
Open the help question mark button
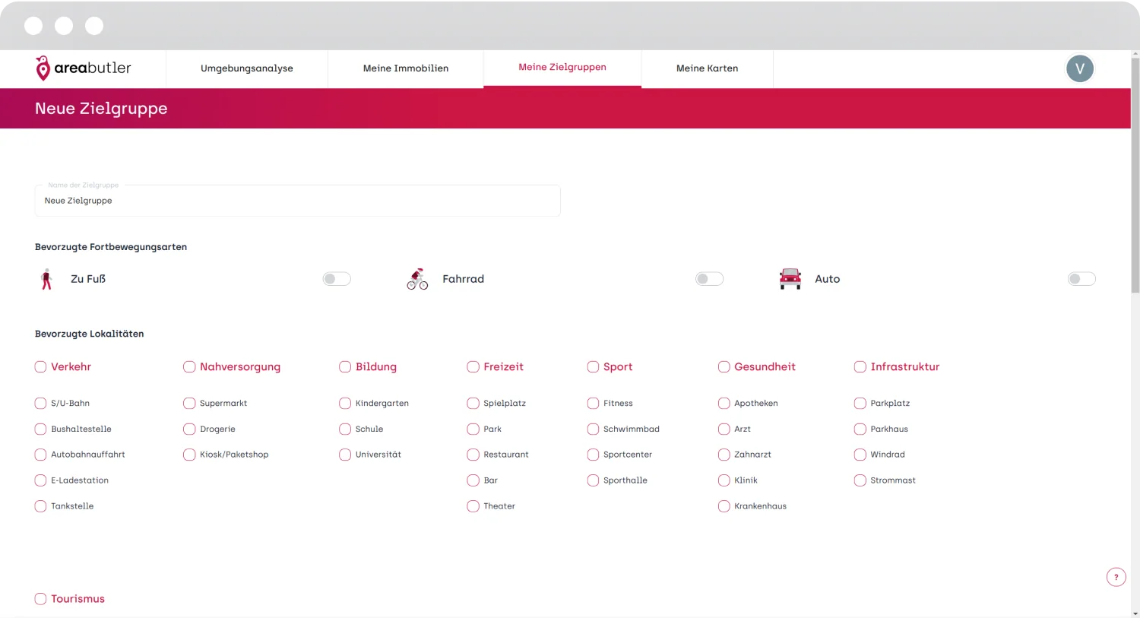pos(1116,577)
